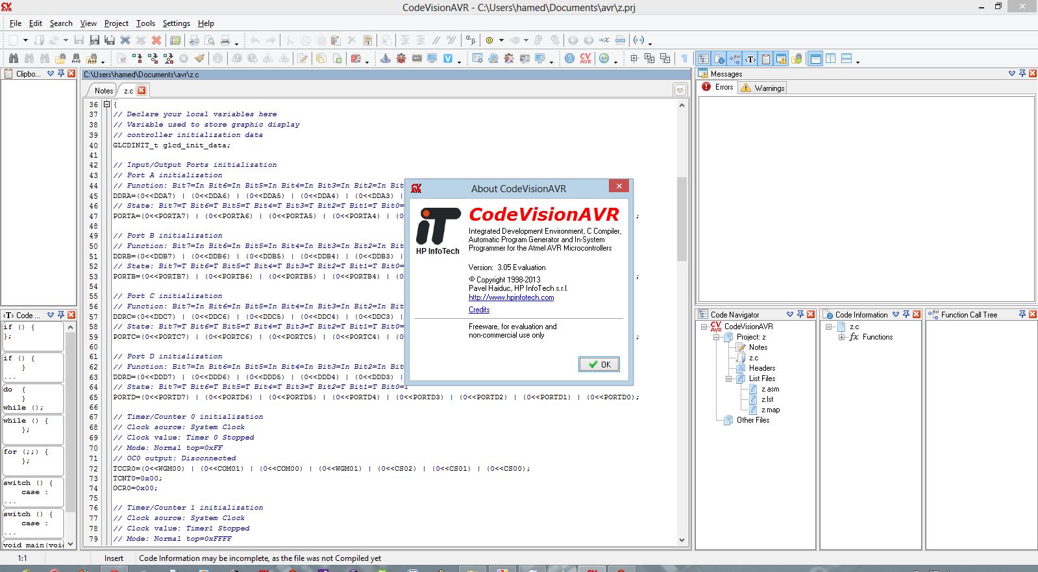Click the CV AVR toolbar icon
This screenshot has height=572, width=1038.
pos(586,58)
